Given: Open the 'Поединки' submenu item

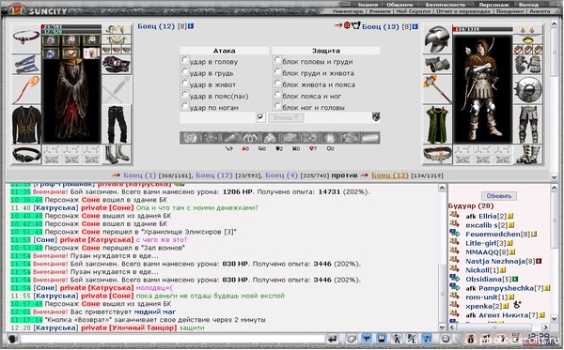Looking at the screenshot, I should point(509,11).
